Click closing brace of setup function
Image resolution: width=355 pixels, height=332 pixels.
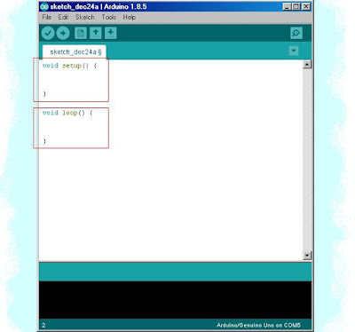(x=44, y=94)
